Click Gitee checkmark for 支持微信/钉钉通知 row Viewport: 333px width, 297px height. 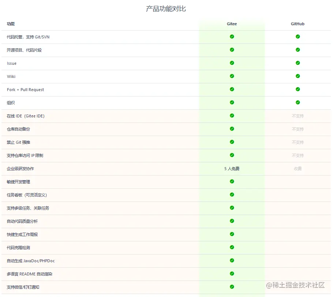232,287
